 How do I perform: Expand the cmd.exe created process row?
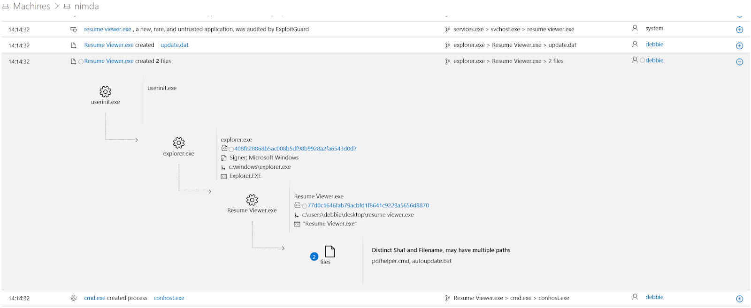tap(739, 299)
